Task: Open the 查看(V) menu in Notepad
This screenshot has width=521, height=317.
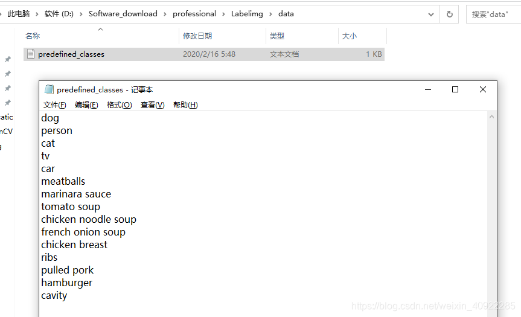Action: click(x=153, y=105)
